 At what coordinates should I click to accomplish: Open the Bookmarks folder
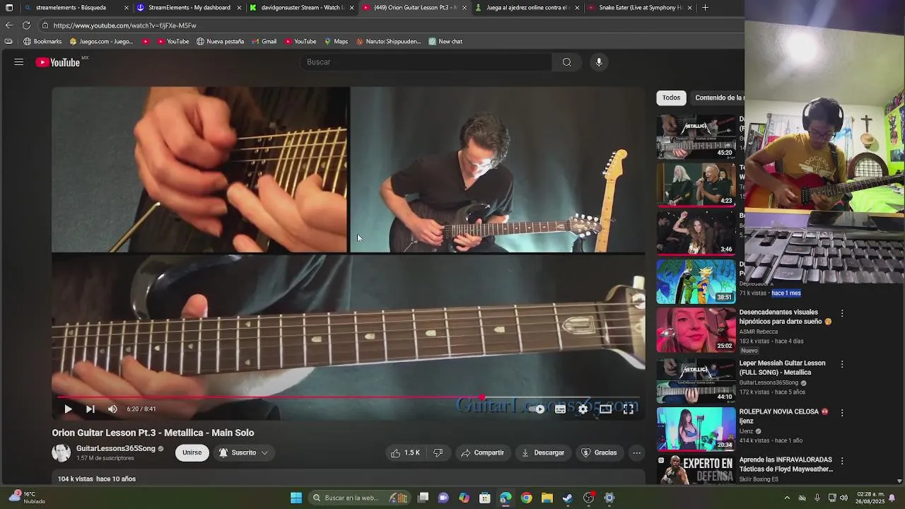[43, 42]
